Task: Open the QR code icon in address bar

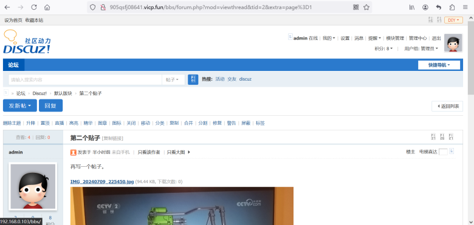Action: 355,7
